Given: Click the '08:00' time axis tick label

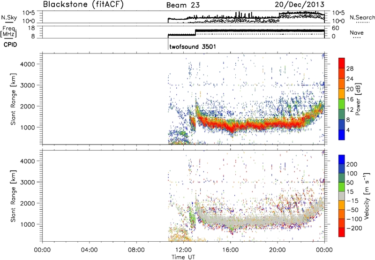Looking at the screenshot, I should (x=136, y=250).
